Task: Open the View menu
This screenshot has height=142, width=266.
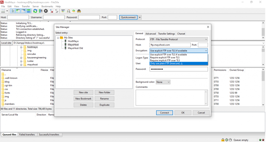Action: click(x=17, y=6)
